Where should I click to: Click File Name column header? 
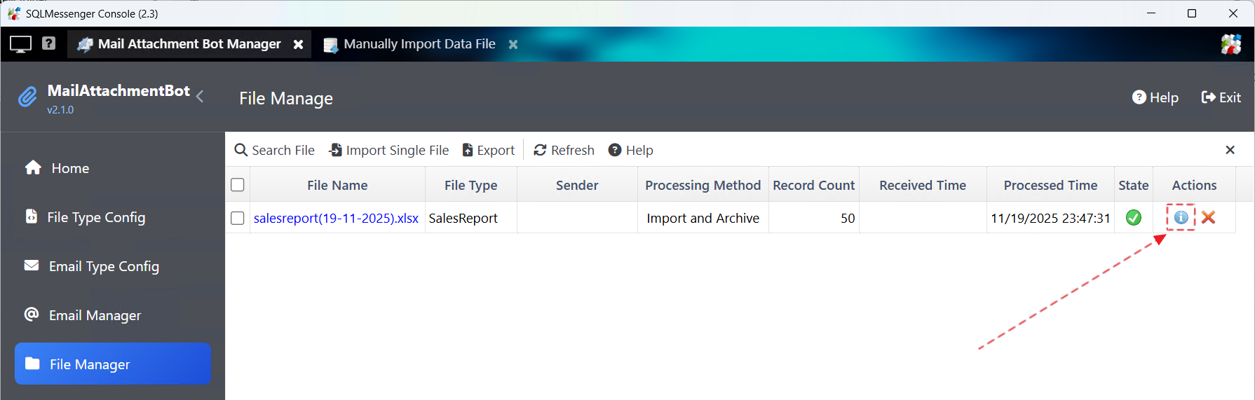pyautogui.click(x=337, y=185)
